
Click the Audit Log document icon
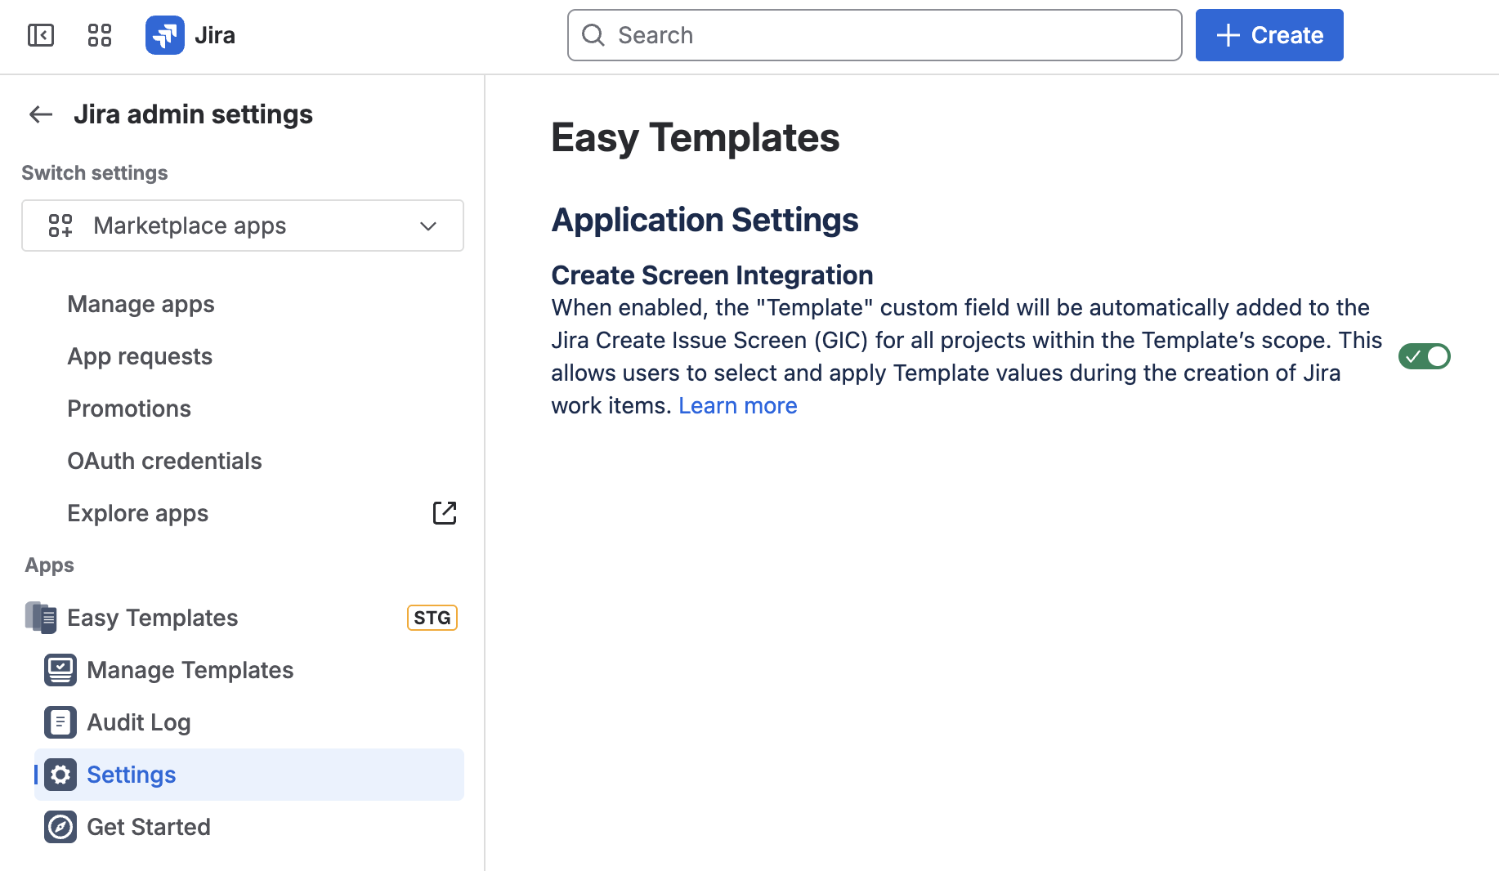coord(60,722)
